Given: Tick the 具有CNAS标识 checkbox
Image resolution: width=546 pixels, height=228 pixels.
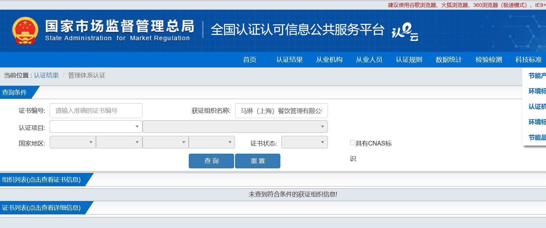Looking at the screenshot, I should (x=353, y=143).
